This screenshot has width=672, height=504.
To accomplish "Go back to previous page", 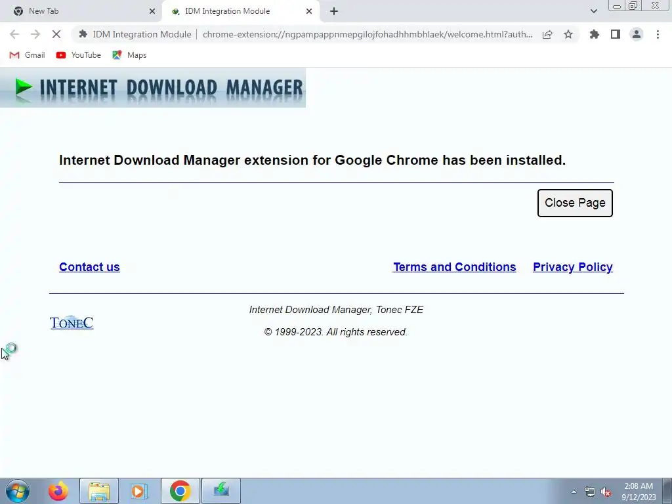I will point(14,34).
